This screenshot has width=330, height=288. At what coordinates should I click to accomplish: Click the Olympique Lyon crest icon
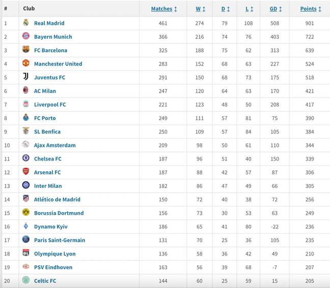pos(26,253)
